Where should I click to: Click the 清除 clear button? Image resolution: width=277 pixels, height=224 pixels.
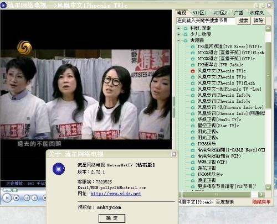click(259, 20)
